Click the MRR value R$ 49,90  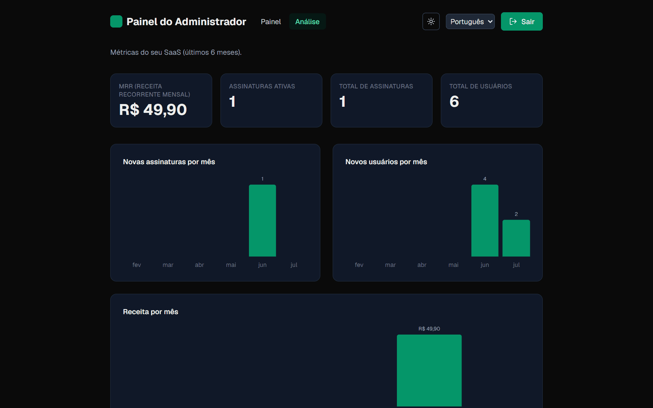[153, 109]
